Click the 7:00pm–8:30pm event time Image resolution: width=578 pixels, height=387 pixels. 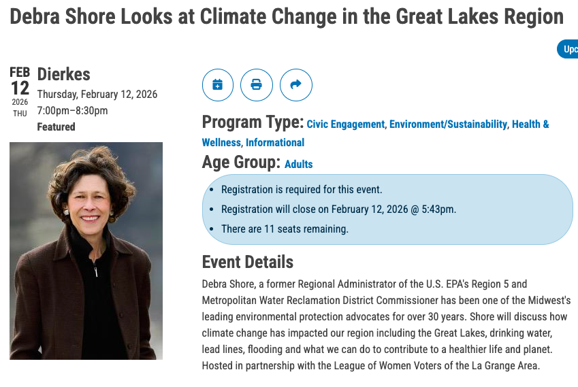pyautogui.click(x=72, y=111)
